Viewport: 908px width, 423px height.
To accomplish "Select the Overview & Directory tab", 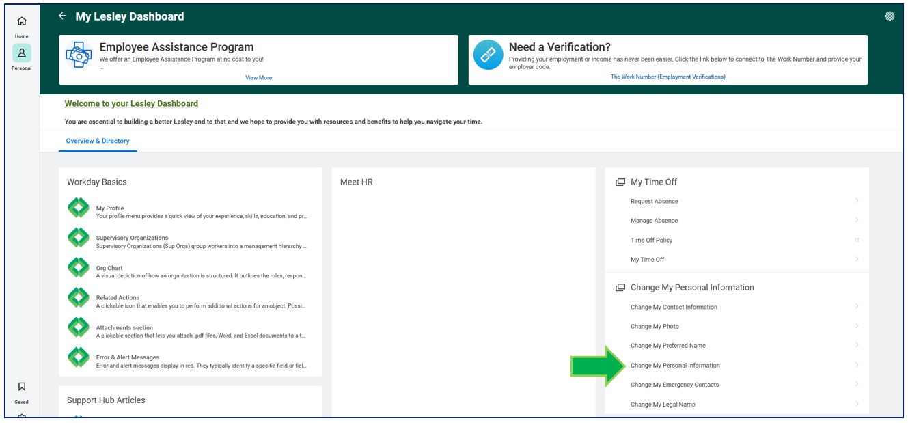I will coord(98,141).
